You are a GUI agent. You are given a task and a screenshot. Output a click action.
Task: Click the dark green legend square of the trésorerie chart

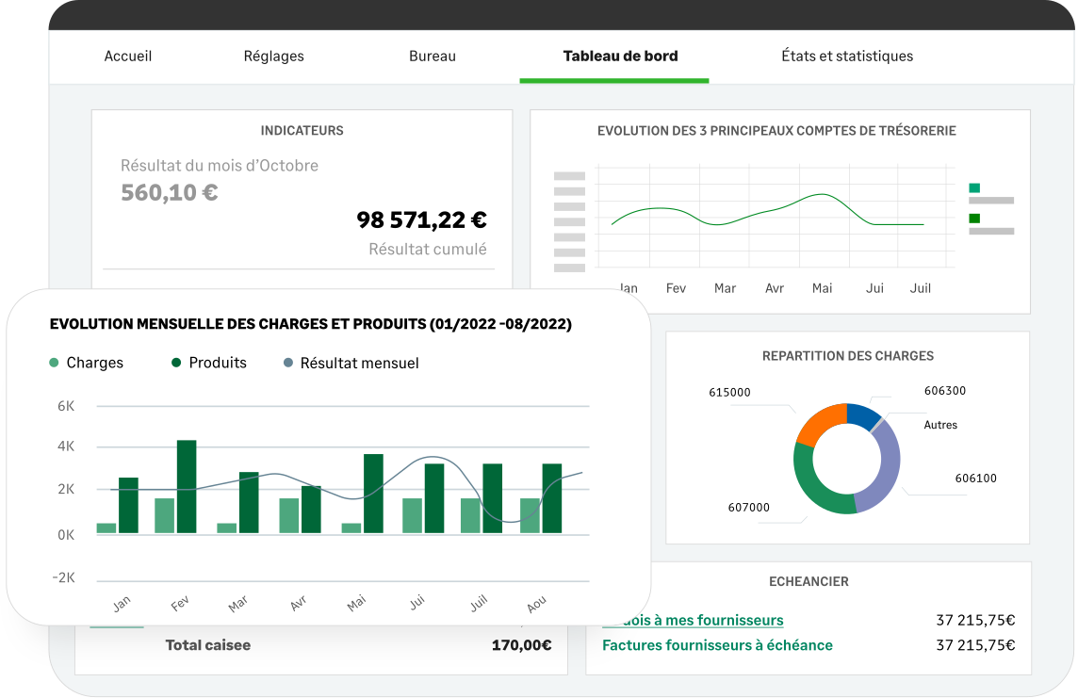(974, 219)
